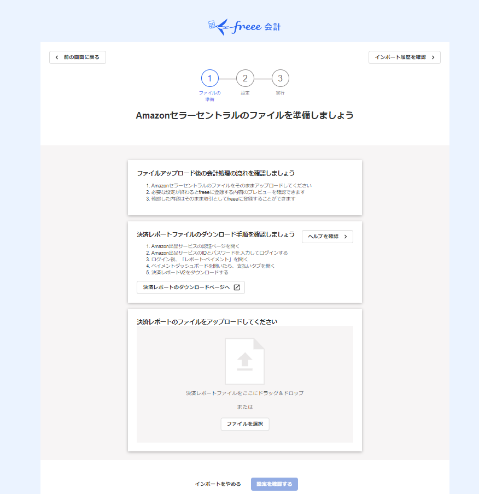Select step 1 circle ファイルの準備
The height and width of the screenshot is (494, 479).
click(x=210, y=78)
